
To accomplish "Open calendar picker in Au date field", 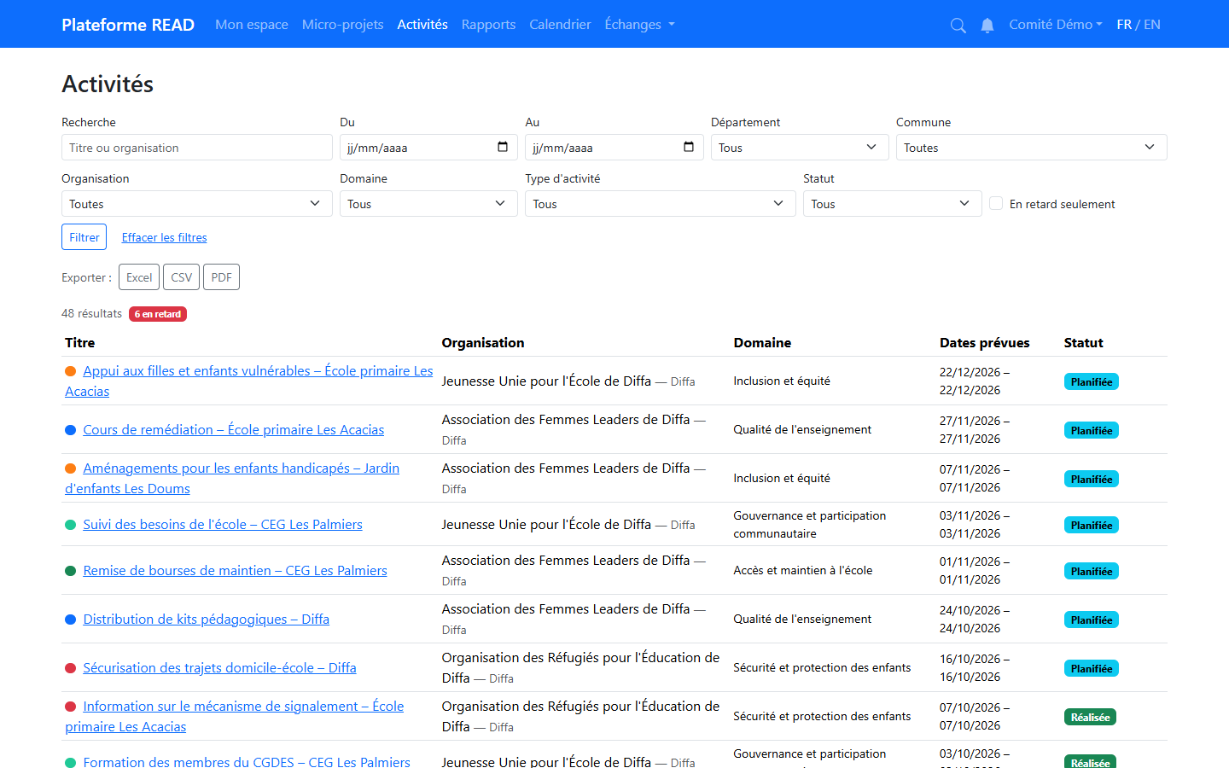I will coord(689,147).
